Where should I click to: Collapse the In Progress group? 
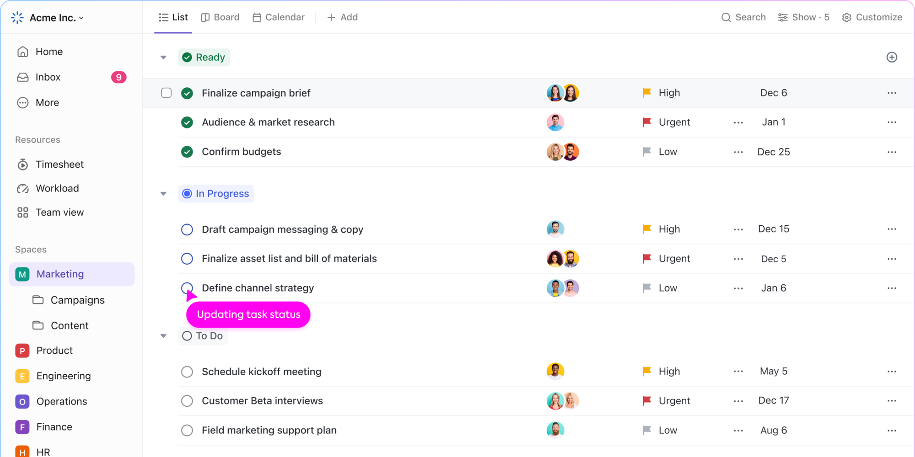click(x=163, y=193)
